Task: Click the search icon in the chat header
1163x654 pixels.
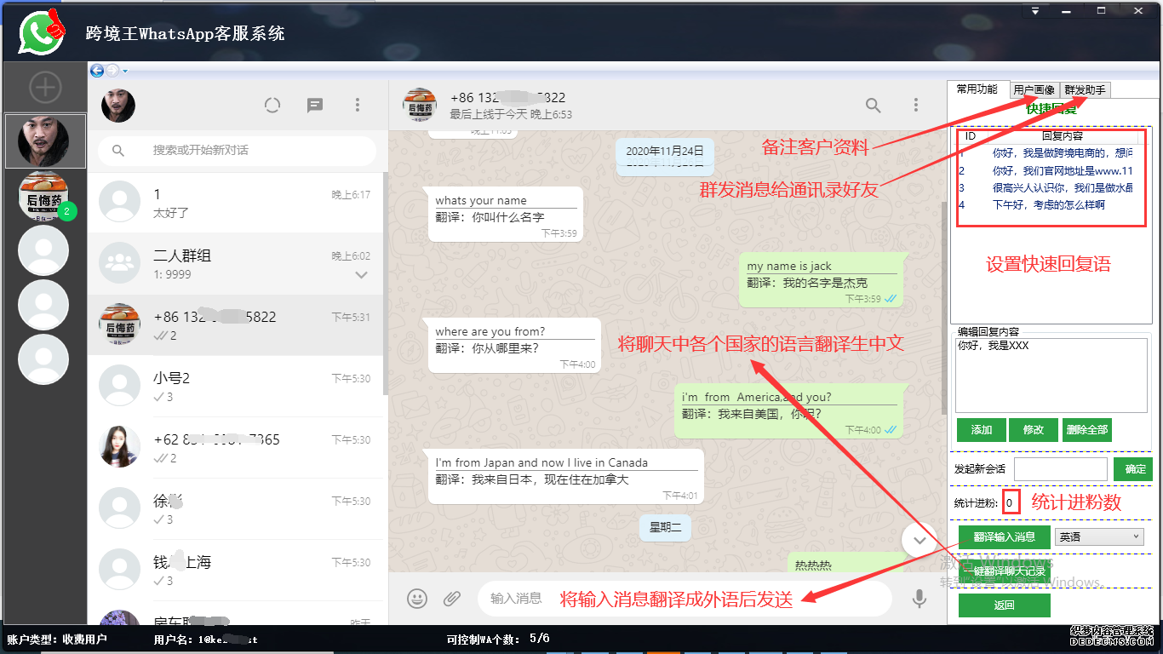Action: point(873,105)
